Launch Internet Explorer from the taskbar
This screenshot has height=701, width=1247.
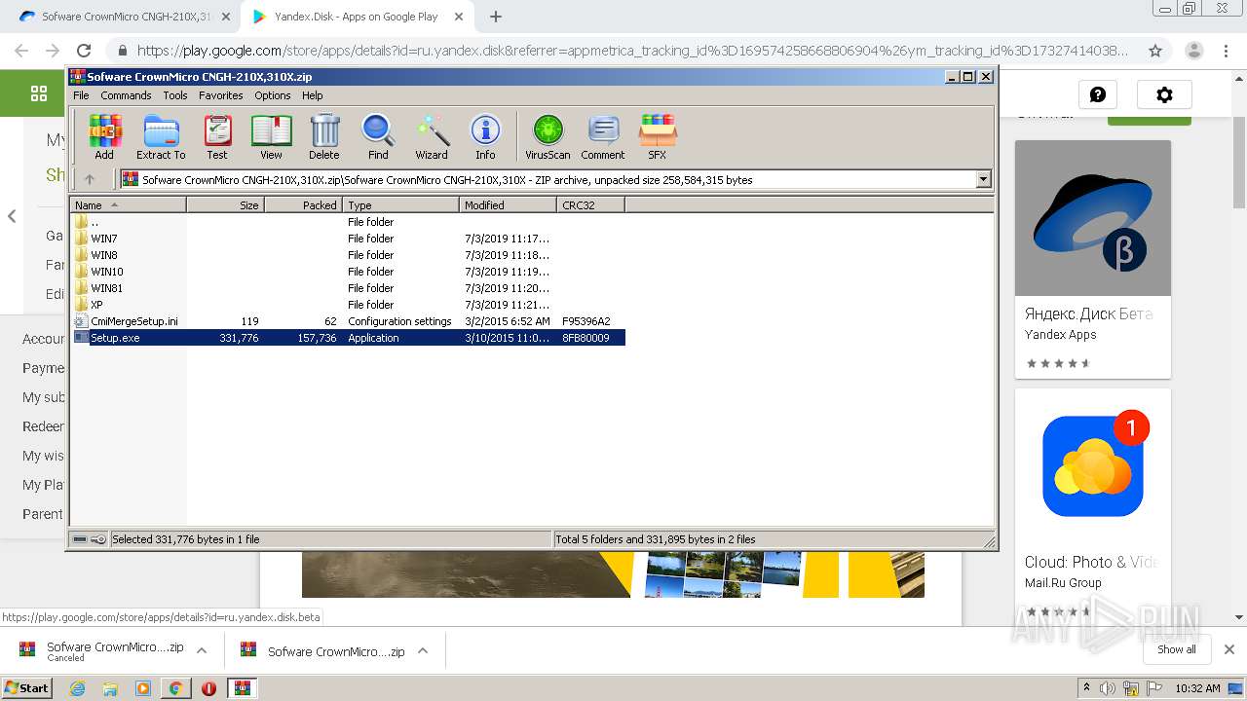tap(78, 688)
